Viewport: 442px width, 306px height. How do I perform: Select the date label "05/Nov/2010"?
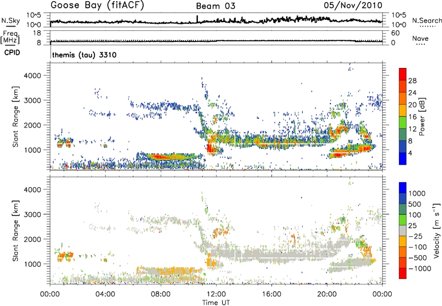point(353,5)
